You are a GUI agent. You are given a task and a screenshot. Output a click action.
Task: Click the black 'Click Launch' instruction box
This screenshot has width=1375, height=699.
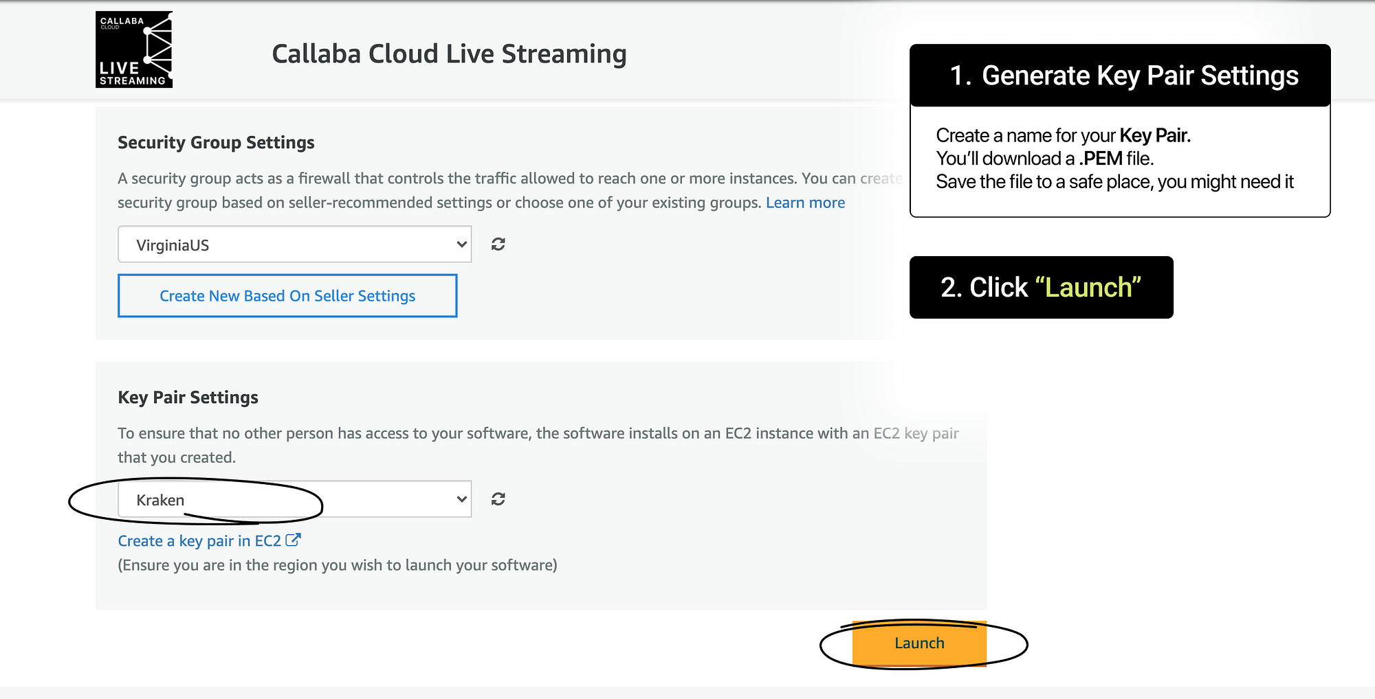[x=1041, y=288]
